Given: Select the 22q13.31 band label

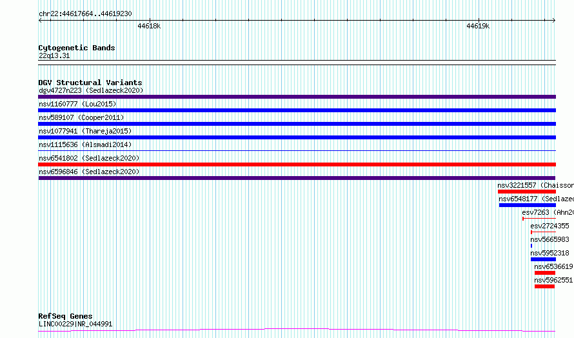Looking at the screenshot, I should point(54,55).
